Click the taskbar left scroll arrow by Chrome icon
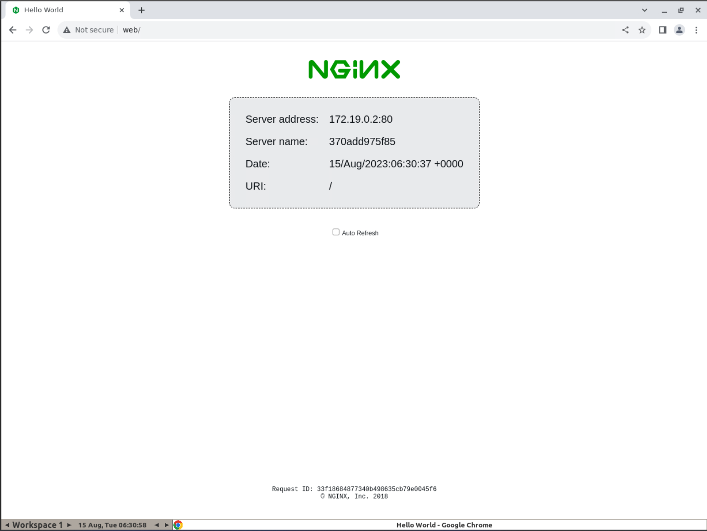This screenshot has height=531, width=707. click(x=157, y=525)
